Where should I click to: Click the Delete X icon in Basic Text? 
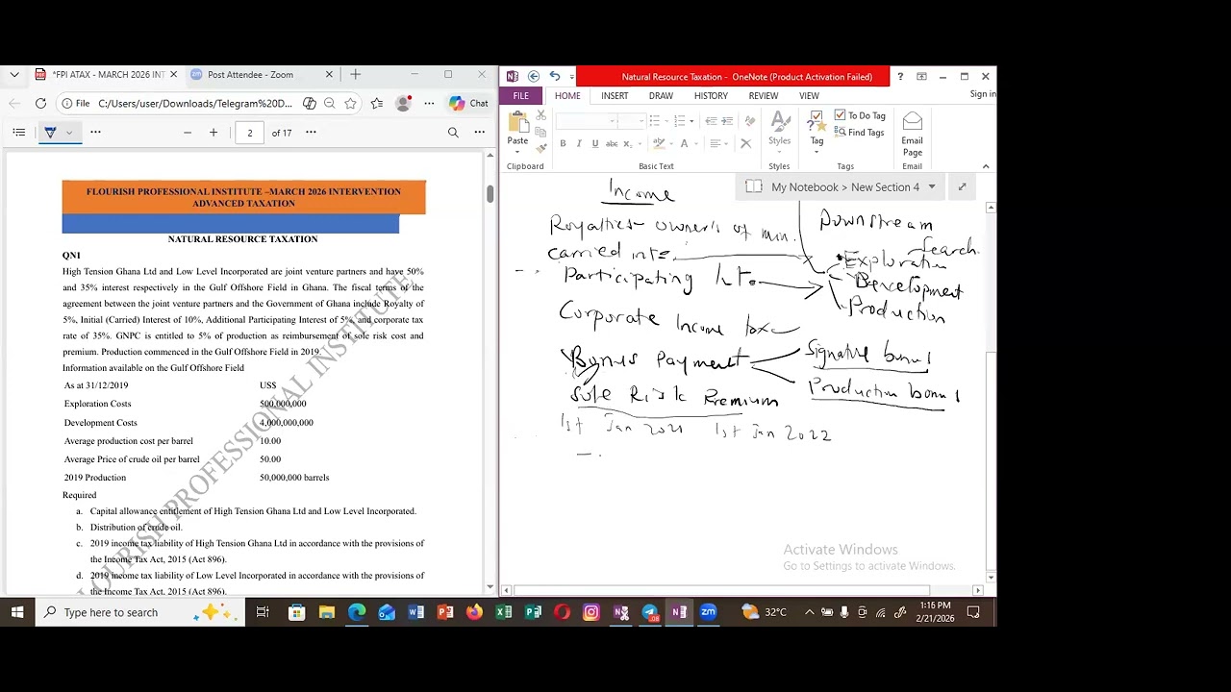click(x=745, y=143)
